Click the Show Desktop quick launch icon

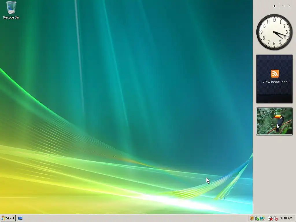[20, 219]
